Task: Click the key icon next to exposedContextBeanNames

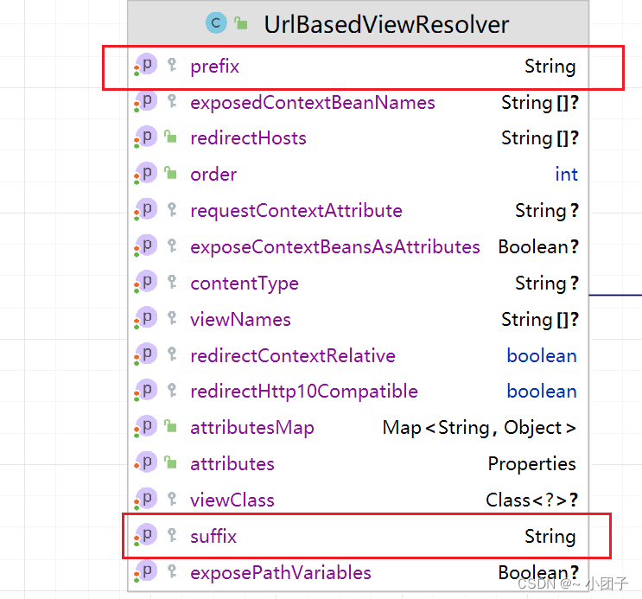Action: [x=172, y=103]
